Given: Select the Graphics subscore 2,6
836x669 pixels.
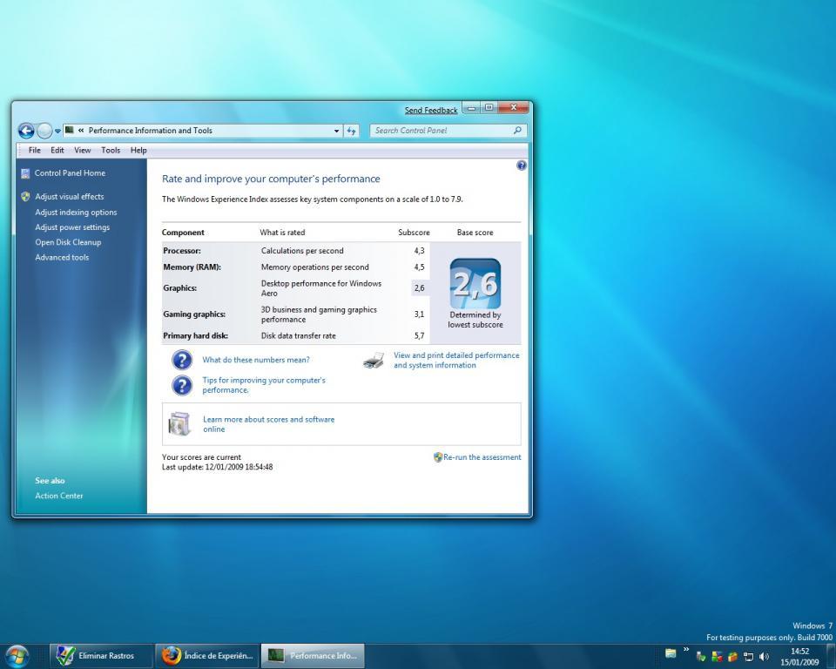Looking at the screenshot, I should coord(420,288).
